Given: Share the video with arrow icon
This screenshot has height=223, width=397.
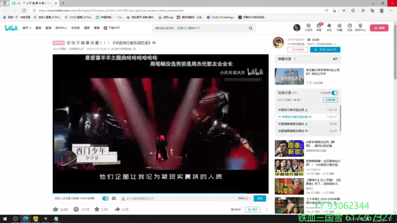Looking at the screenshot, I should tap(117, 209).
